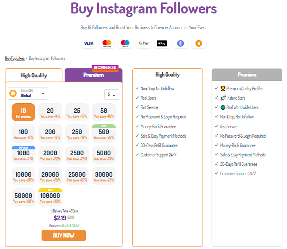Switch to the High Quality tab
Image resolution: width=287 pixels, height=249 pixels.
[x=34, y=75]
